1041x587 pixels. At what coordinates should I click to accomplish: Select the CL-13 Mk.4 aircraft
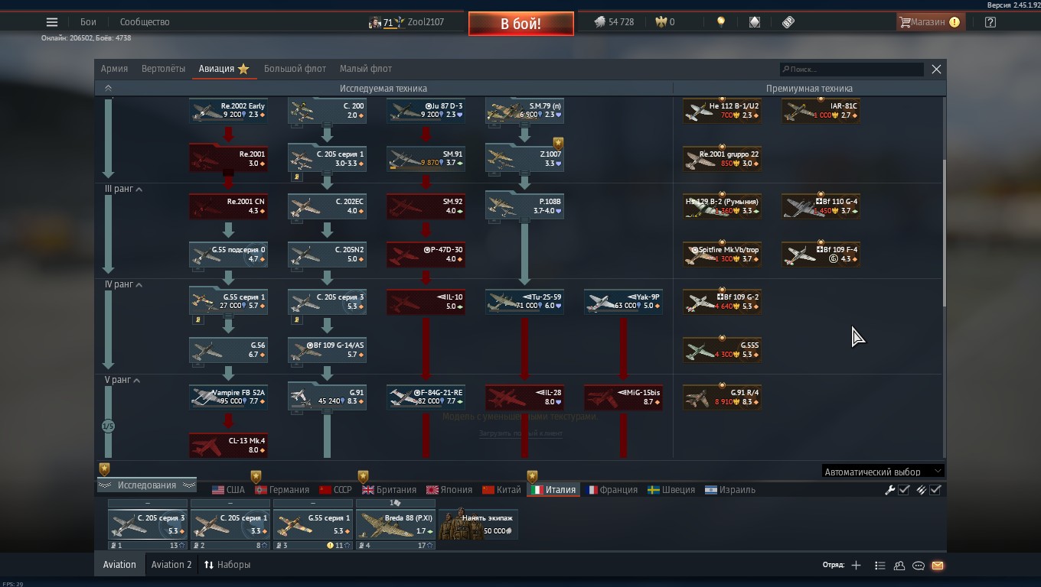coord(228,445)
